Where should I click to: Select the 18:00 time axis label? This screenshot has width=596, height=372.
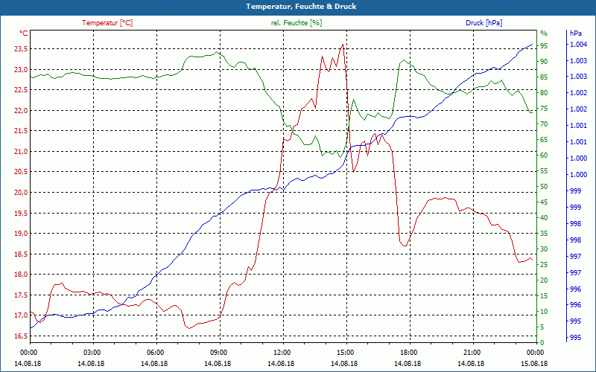[x=408, y=352]
